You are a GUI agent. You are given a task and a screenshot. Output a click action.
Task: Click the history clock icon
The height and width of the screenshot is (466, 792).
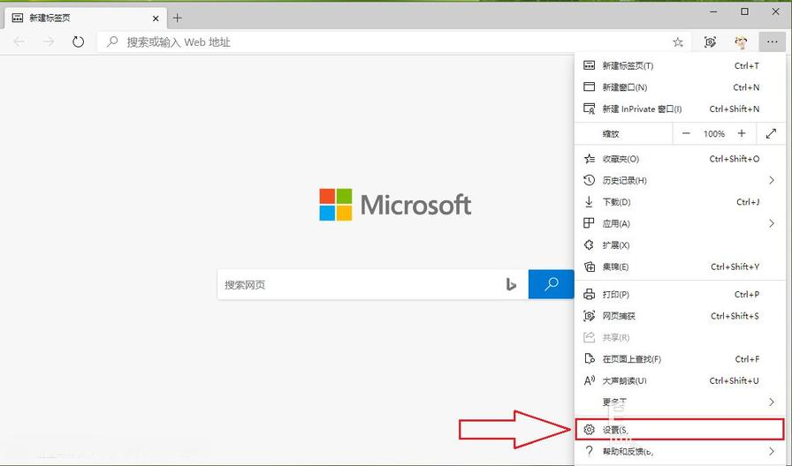pyautogui.click(x=589, y=180)
